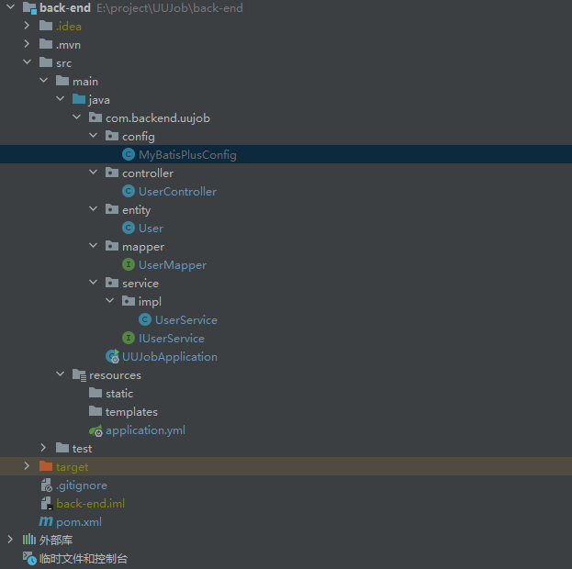Click the UUJobApplication Spring Boot class icon

[x=112, y=357]
